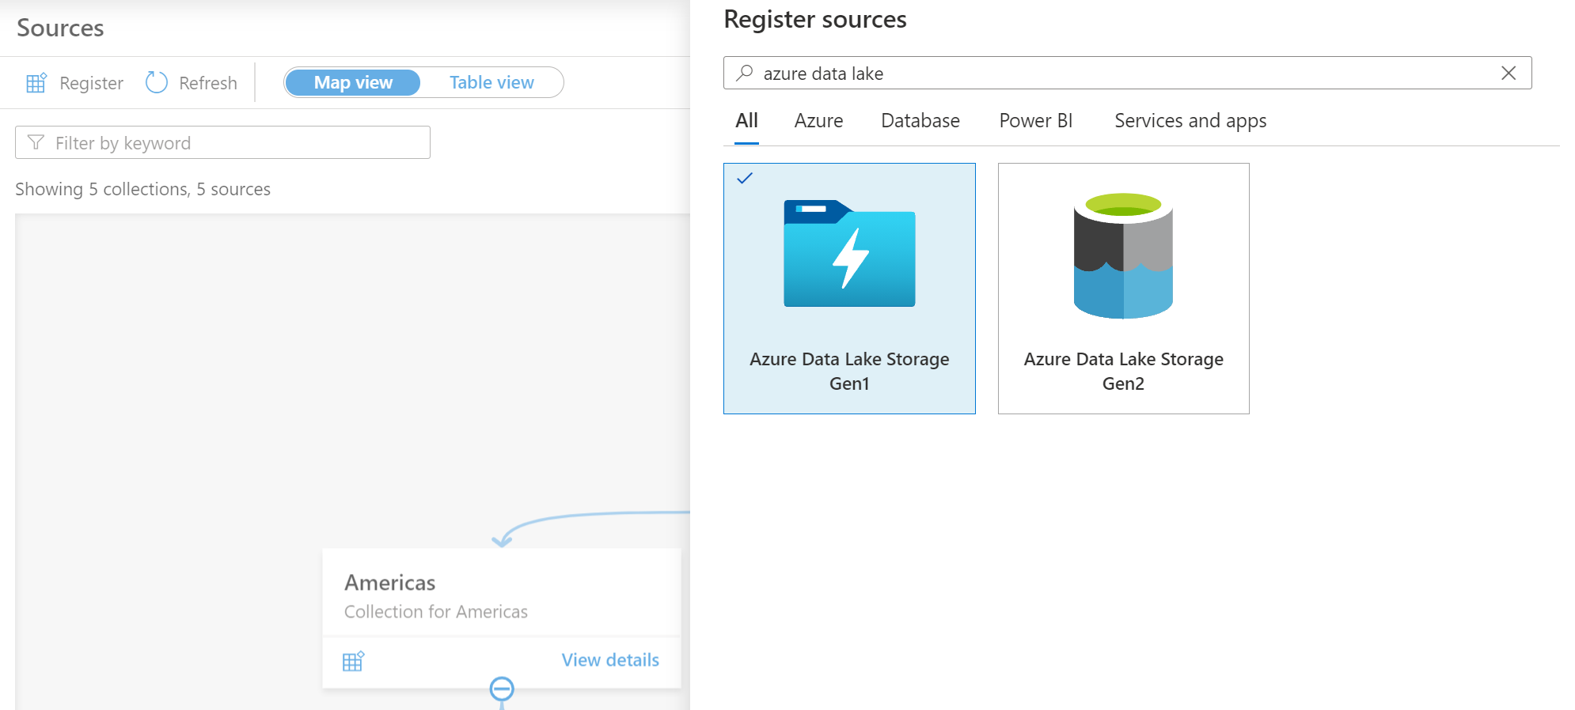Select Azure Data Lake Storage Gen2 label
Image resolution: width=1575 pixels, height=710 pixels.
tap(1123, 371)
